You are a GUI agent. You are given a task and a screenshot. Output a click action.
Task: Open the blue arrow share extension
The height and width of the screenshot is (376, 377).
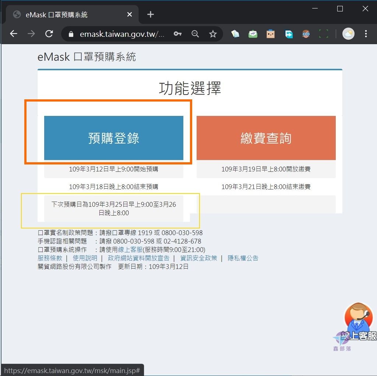coord(289,34)
